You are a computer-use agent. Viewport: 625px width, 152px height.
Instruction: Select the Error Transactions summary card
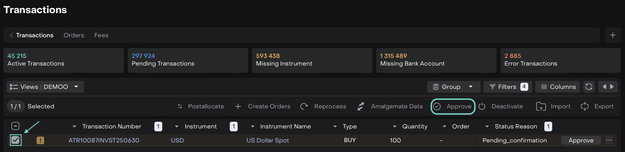[560, 60]
